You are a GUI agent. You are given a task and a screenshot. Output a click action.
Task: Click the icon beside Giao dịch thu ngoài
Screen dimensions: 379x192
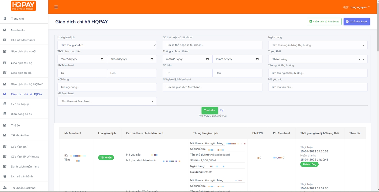(x=5, y=51)
